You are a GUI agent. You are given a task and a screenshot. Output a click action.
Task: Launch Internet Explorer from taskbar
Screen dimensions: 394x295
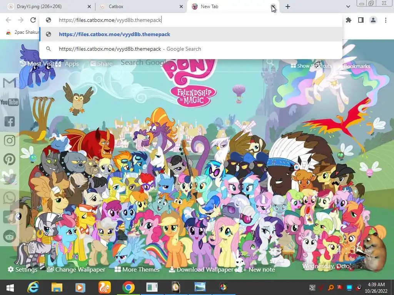[33, 287]
